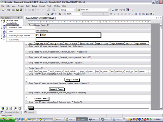Viewport: 163px width, 122px height.
Task: Open the Add New Item dropdown arrow
Action: tap(11, 10)
